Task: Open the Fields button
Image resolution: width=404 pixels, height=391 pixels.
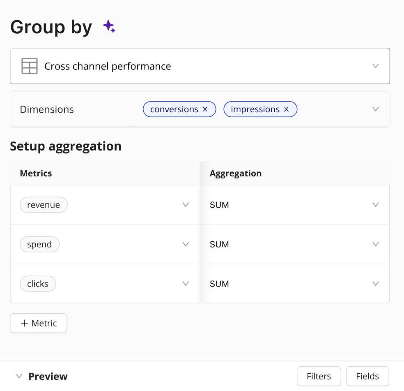Action: pyautogui.click(x=367, y=376)
